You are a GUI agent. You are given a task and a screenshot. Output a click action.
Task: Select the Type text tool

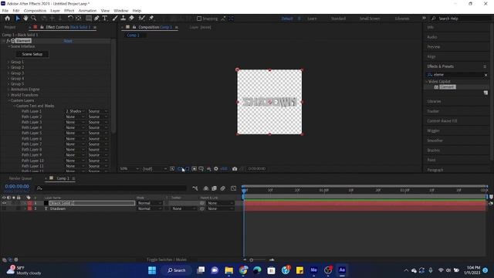105,19
